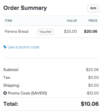Screen dimensions: 105x111
Task: Click the subtotal amount $20.06
Action: click(x=92, y=70)
